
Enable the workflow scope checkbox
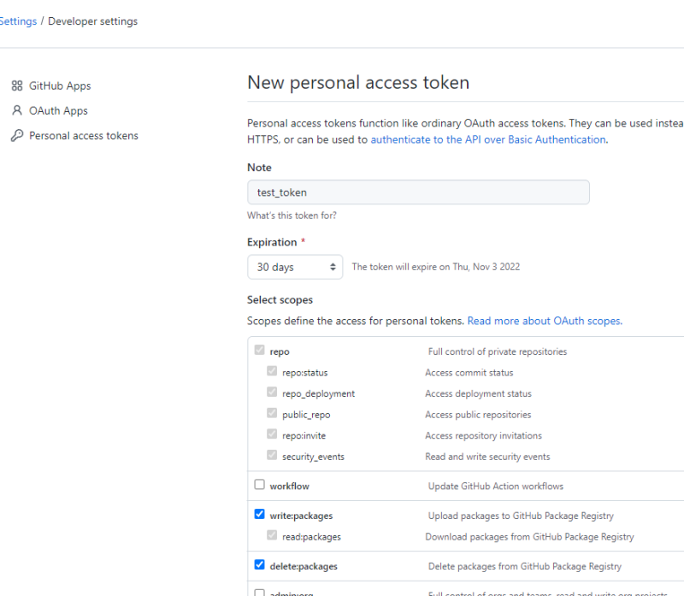(x=260, y=485)
